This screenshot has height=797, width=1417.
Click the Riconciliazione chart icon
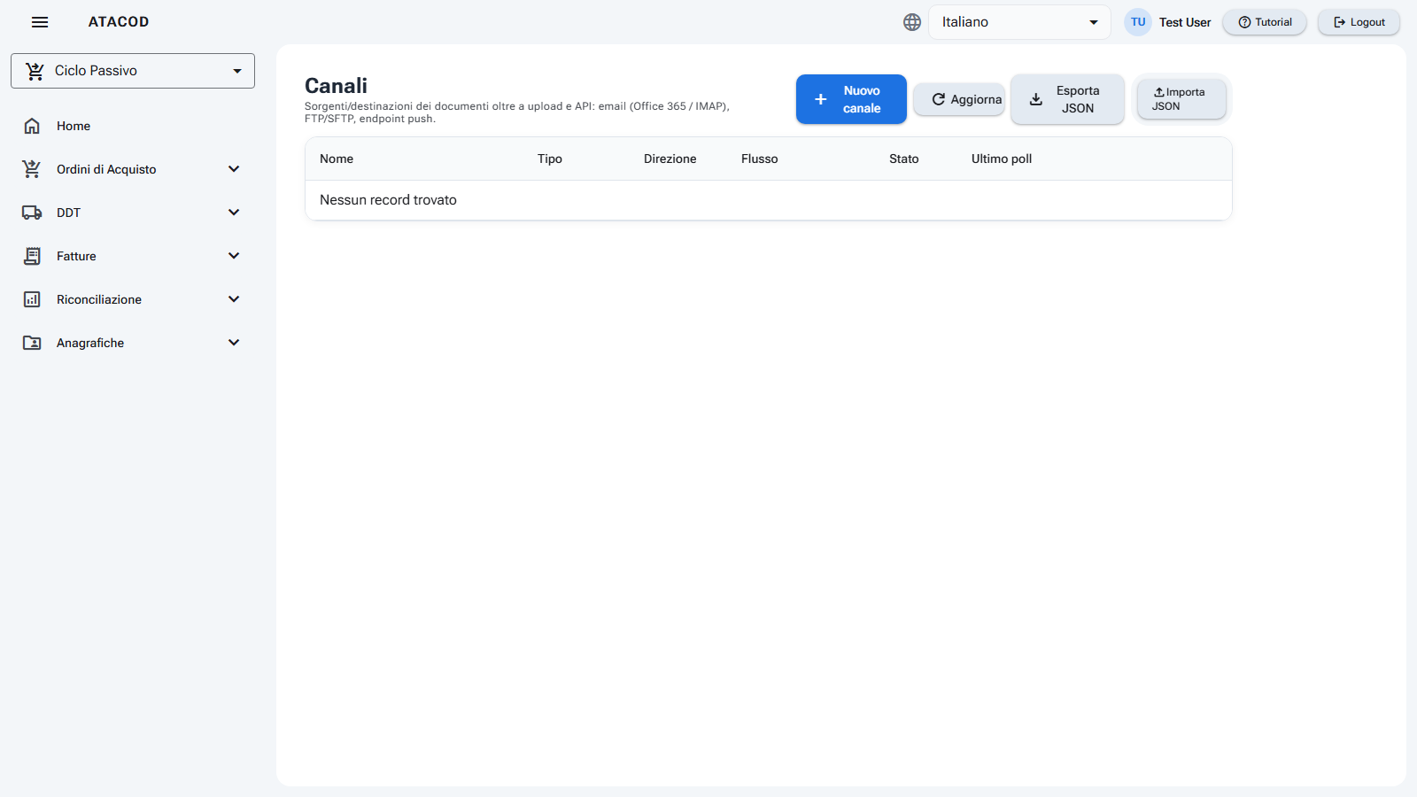point(32,299)
